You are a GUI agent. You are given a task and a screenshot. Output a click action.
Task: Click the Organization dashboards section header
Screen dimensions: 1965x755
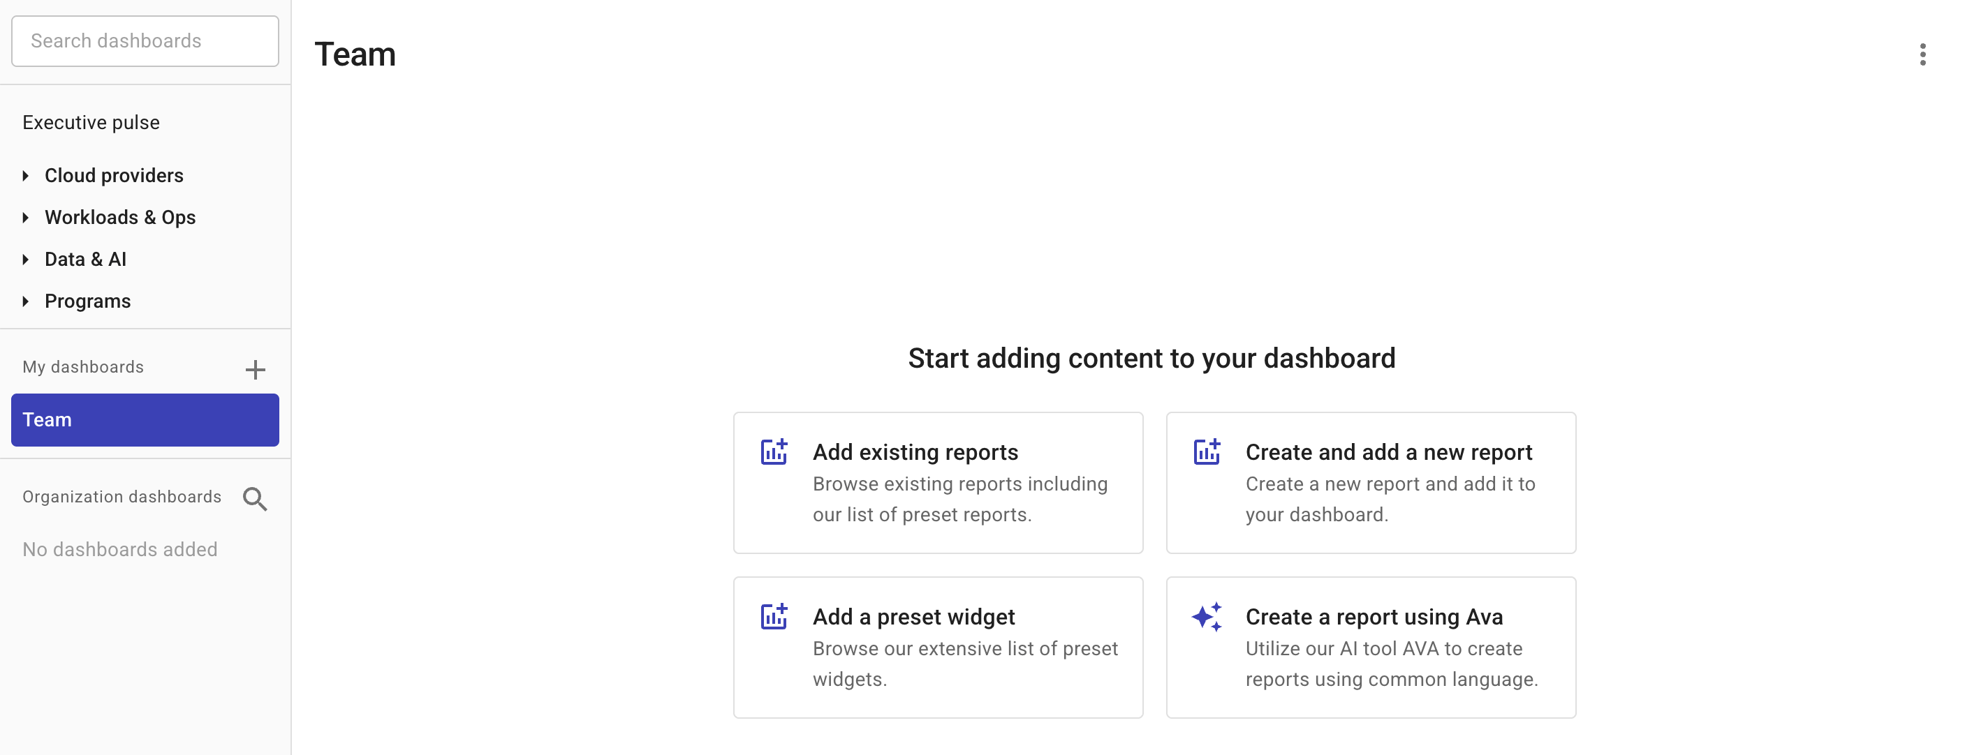click(122, 496)
